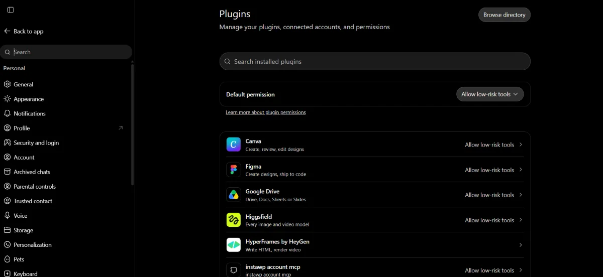Screen dimensions: 603x277
Task: Open Profile via external arrow icon
Action: [121, 128]
